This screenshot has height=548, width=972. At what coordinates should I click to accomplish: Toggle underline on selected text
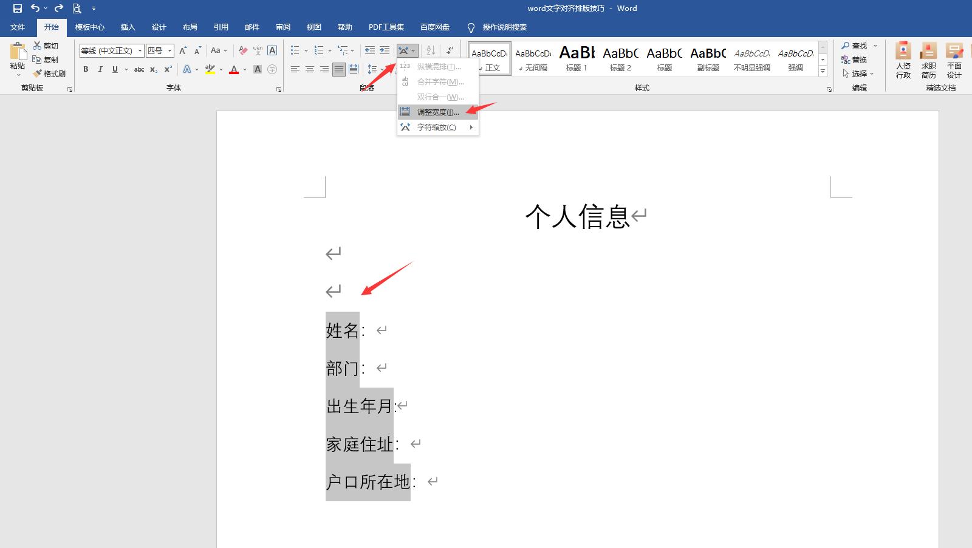114,69
